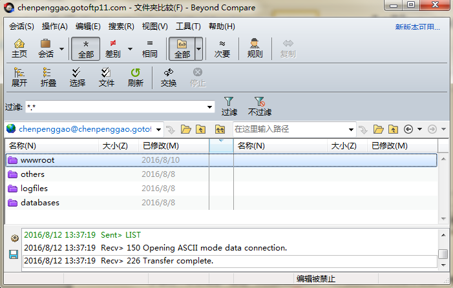Click the center comparison column header

pyautogui.click(x=221, y=146)
